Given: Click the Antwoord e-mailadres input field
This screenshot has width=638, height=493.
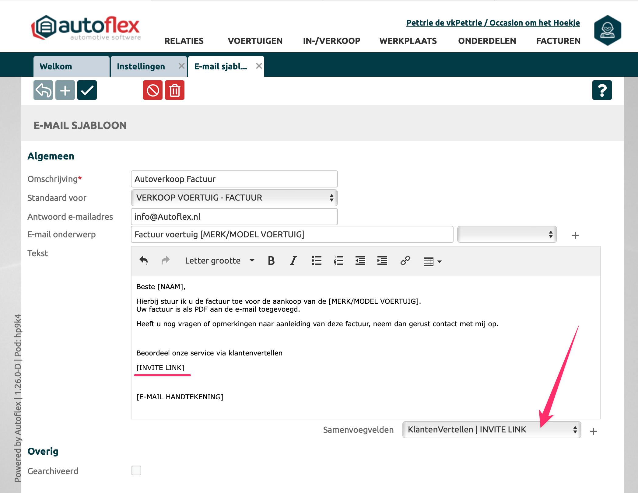Looking at the screenshot, I should pos(234,217).
